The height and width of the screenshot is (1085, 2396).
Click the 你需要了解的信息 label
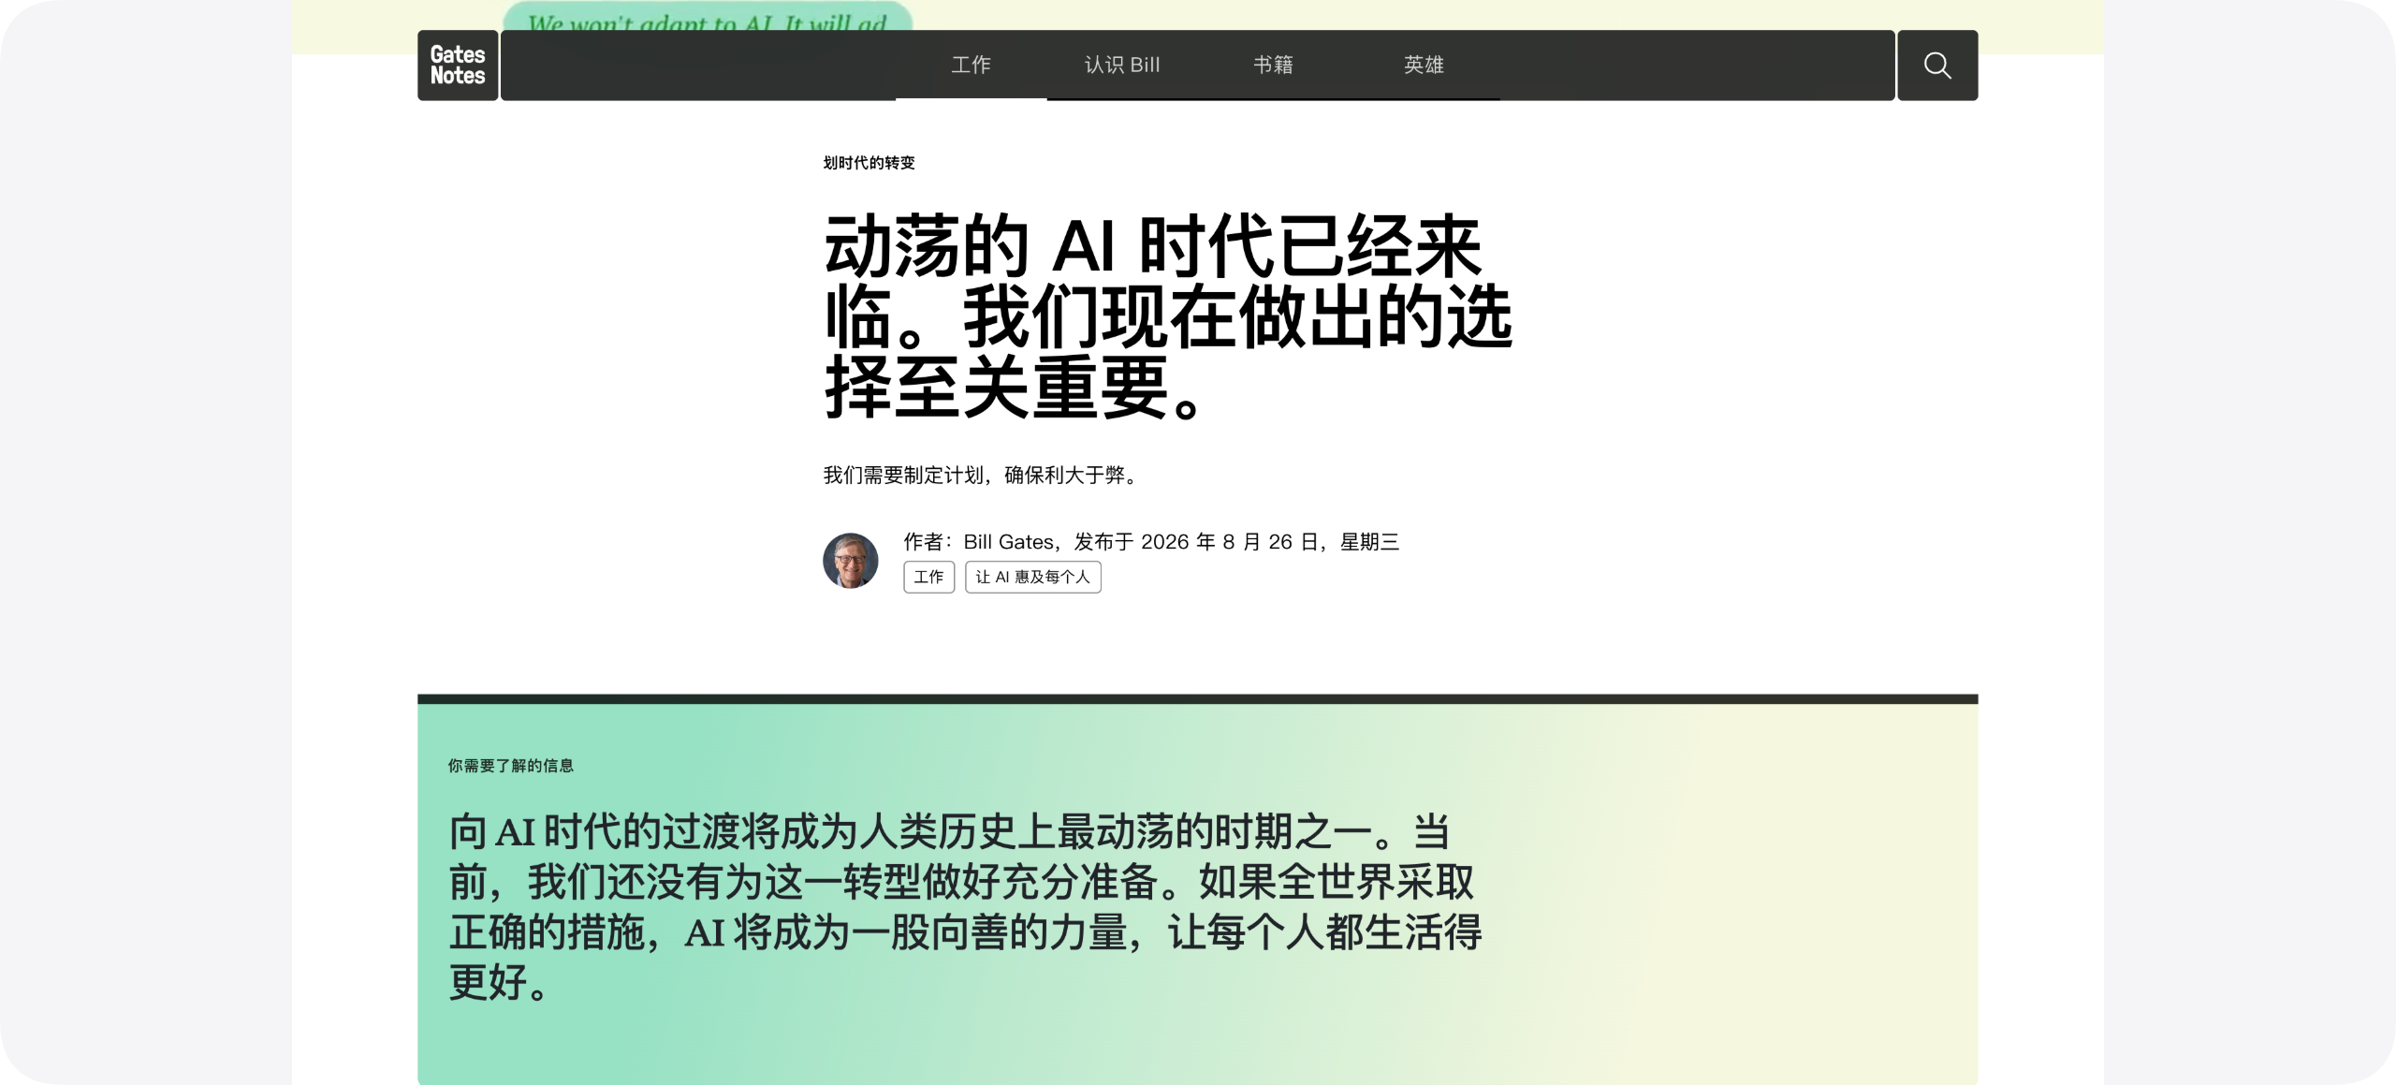point(511,765)
